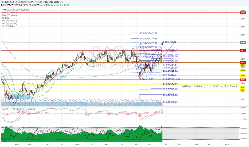Click the 2018 label on time axis
The image size is (249, 147).
click(x=196, y=145)
